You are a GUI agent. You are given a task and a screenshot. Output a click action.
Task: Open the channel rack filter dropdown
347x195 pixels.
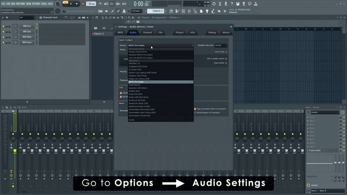[x=27, y=17]
